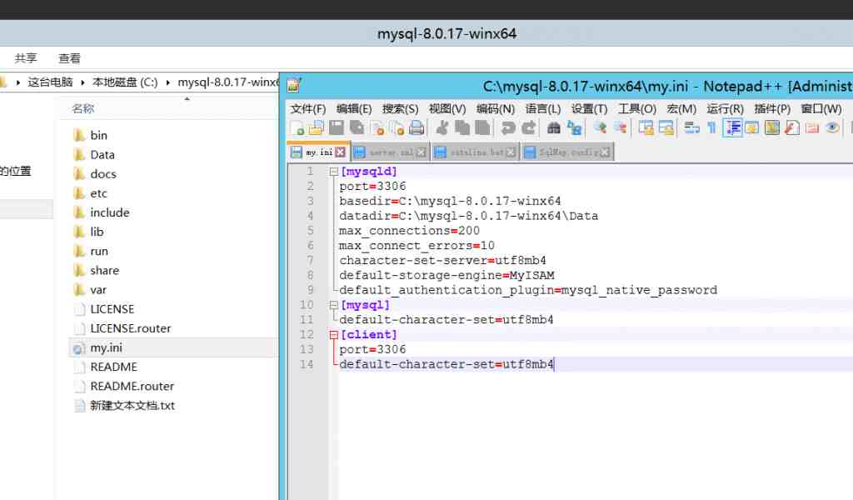Open the 编辑(E) menu

point(354,109)
